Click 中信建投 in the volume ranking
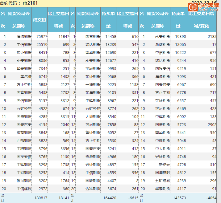Viewport: 221px width, 203px height. [24, 189]
